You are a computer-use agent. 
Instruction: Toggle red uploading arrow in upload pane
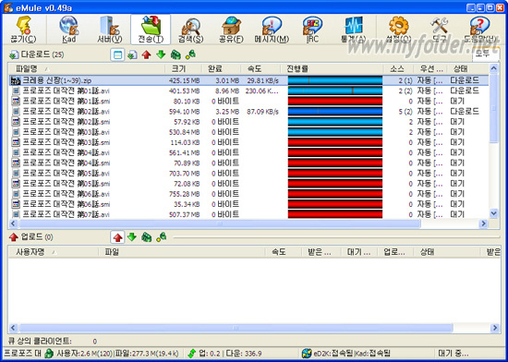click(117, 237)
